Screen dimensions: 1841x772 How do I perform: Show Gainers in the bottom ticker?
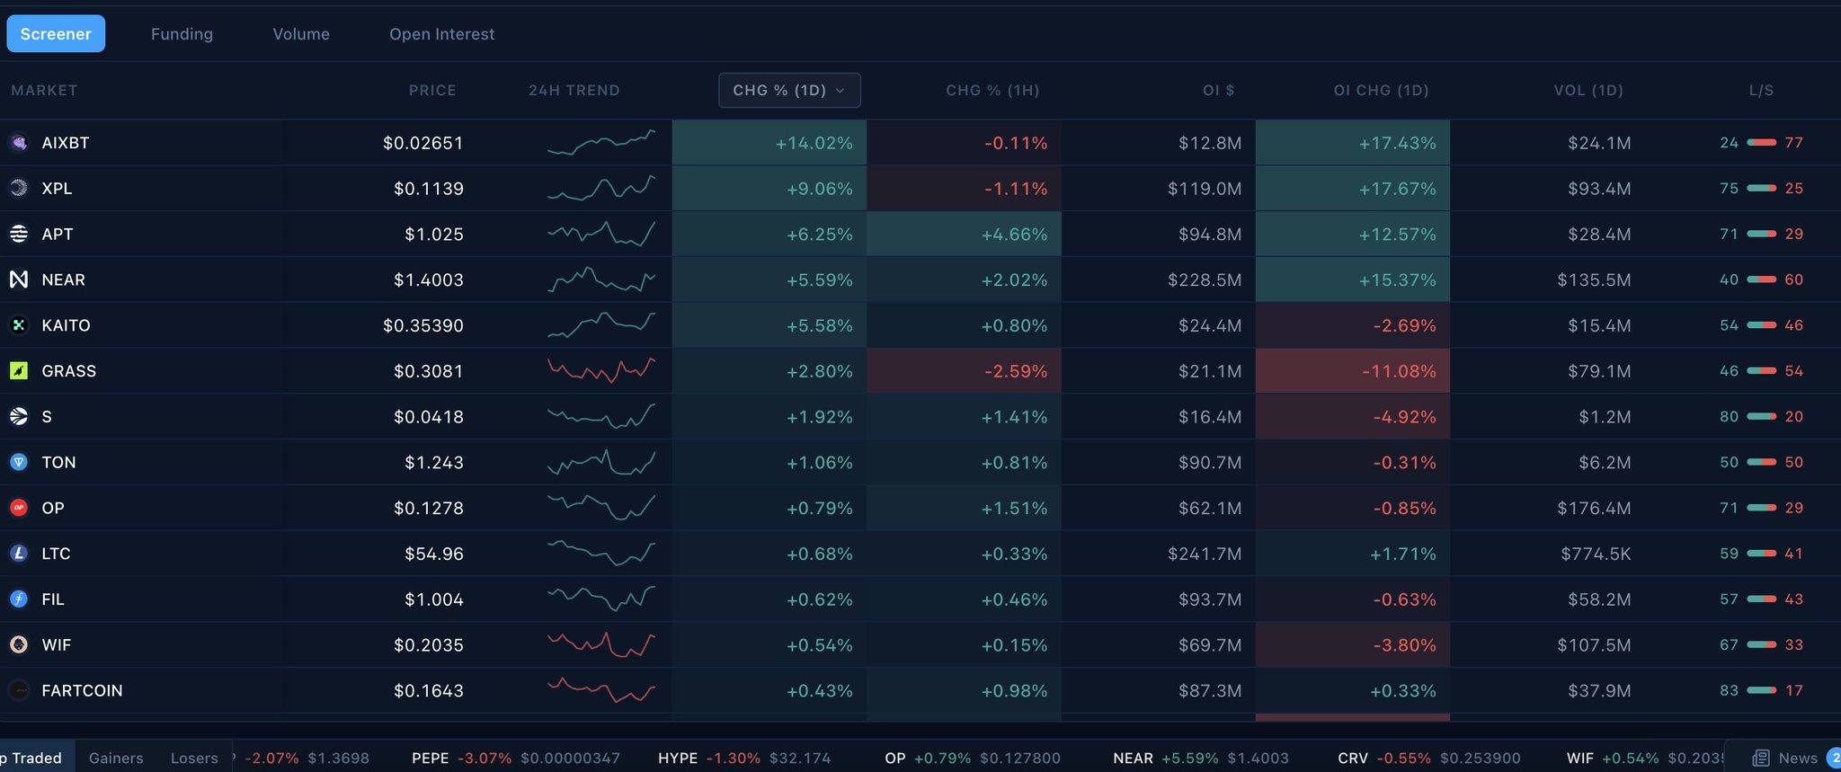[x=116, y=758]
